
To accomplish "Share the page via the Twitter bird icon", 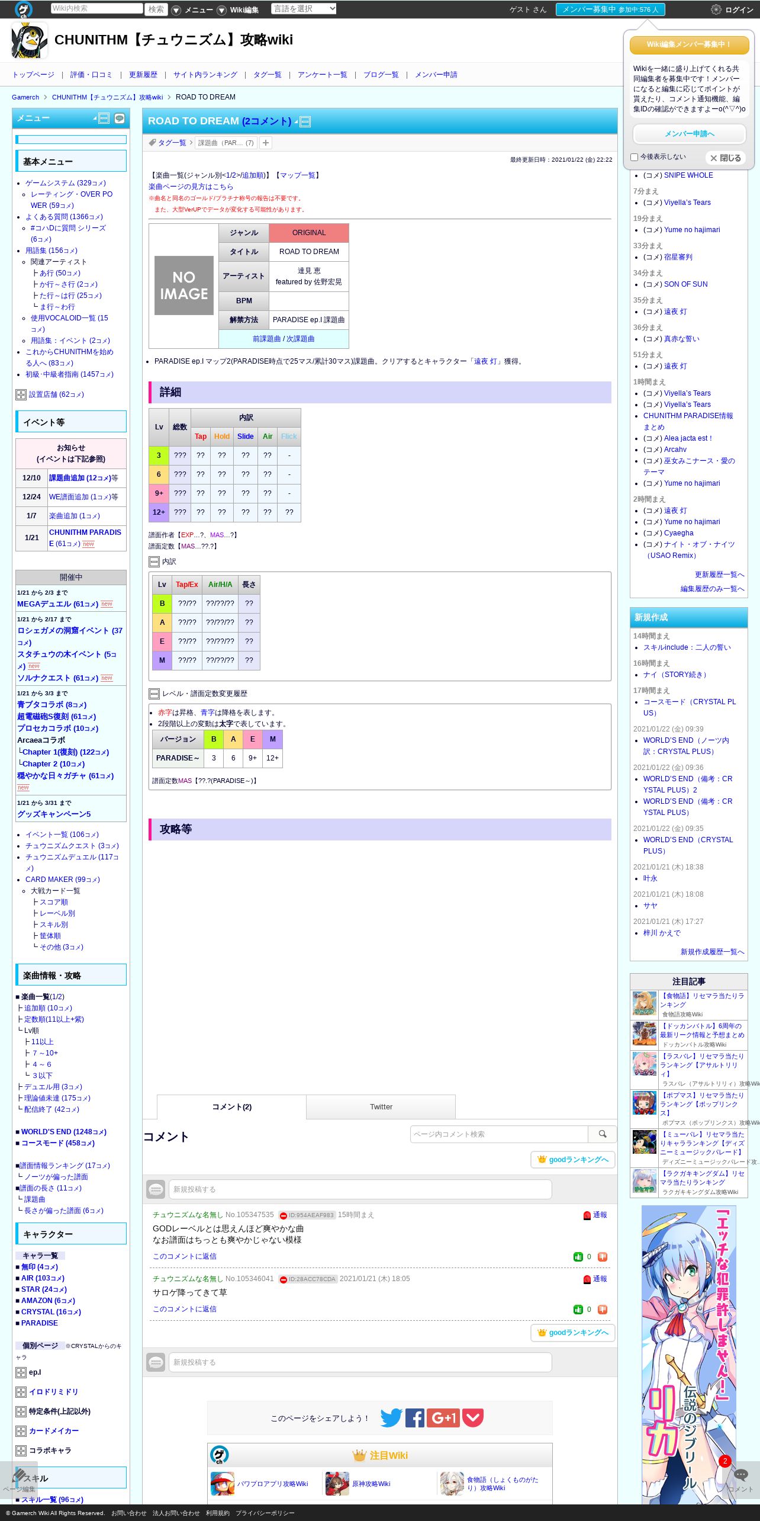I will coord(391,1418).
